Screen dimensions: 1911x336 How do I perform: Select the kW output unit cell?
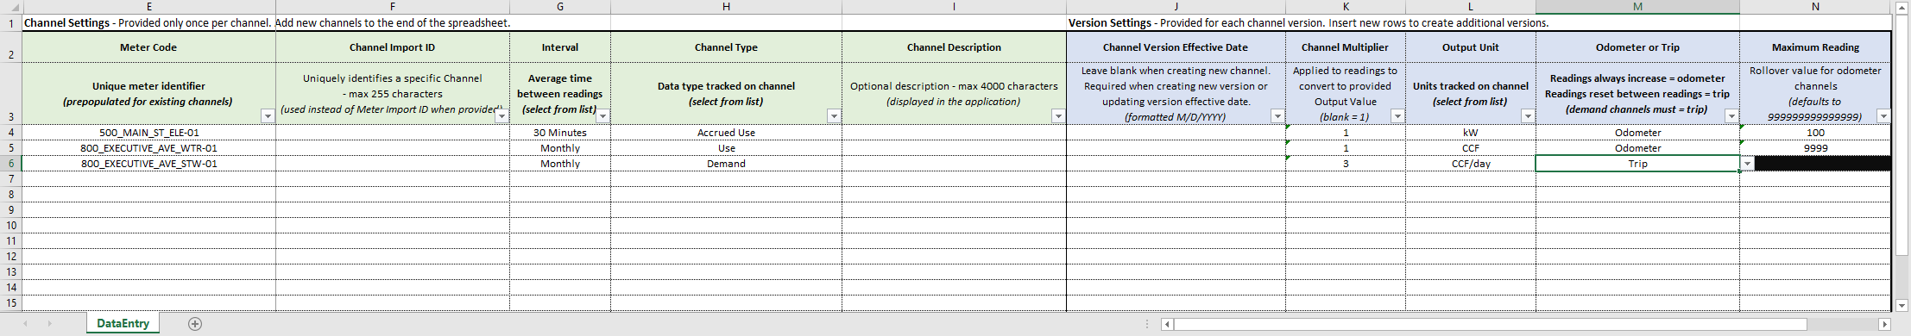pos(1471,133)
